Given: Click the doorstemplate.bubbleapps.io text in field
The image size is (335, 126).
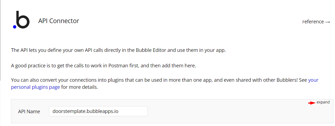Looking at the screenshot, I should 85,111.
